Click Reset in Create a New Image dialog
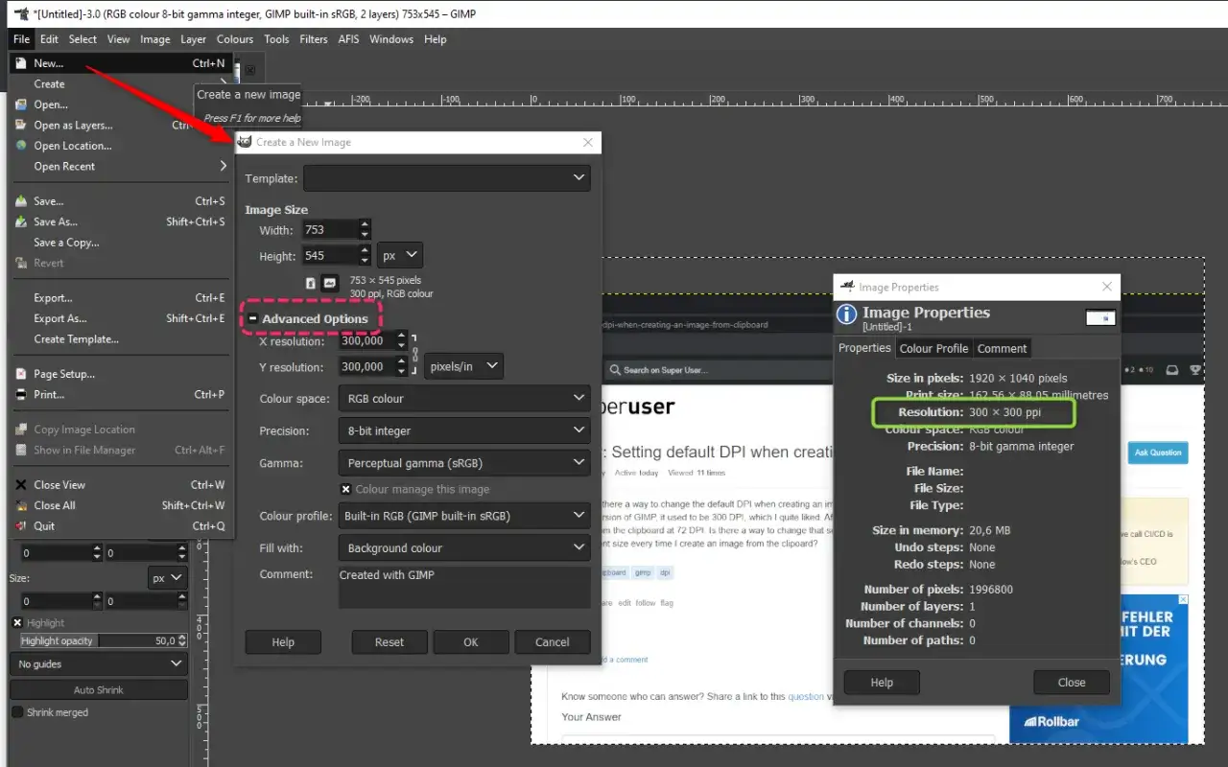 click(390, 642)
